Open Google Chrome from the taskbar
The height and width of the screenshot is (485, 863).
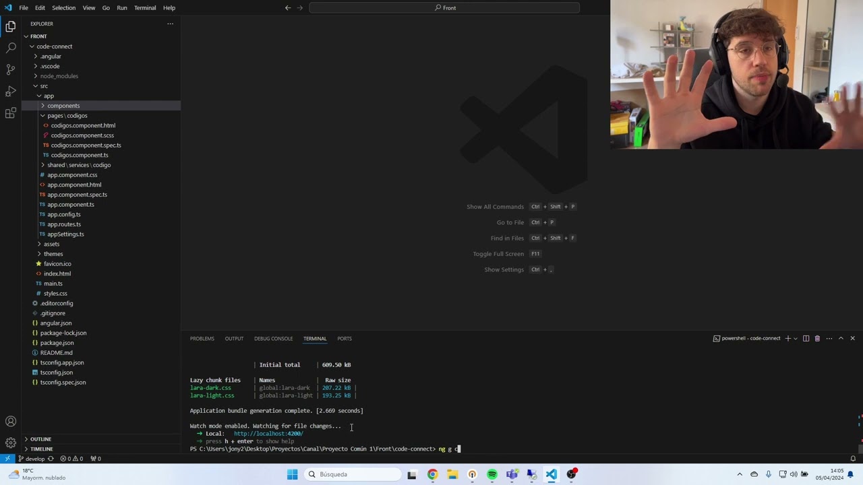[x=432, y=474]
